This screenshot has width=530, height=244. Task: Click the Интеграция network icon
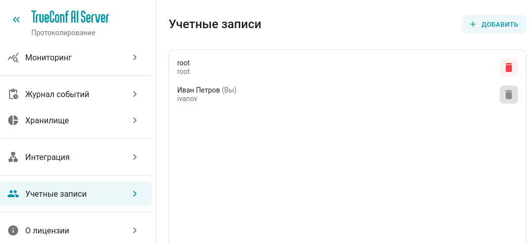[13, 157]
